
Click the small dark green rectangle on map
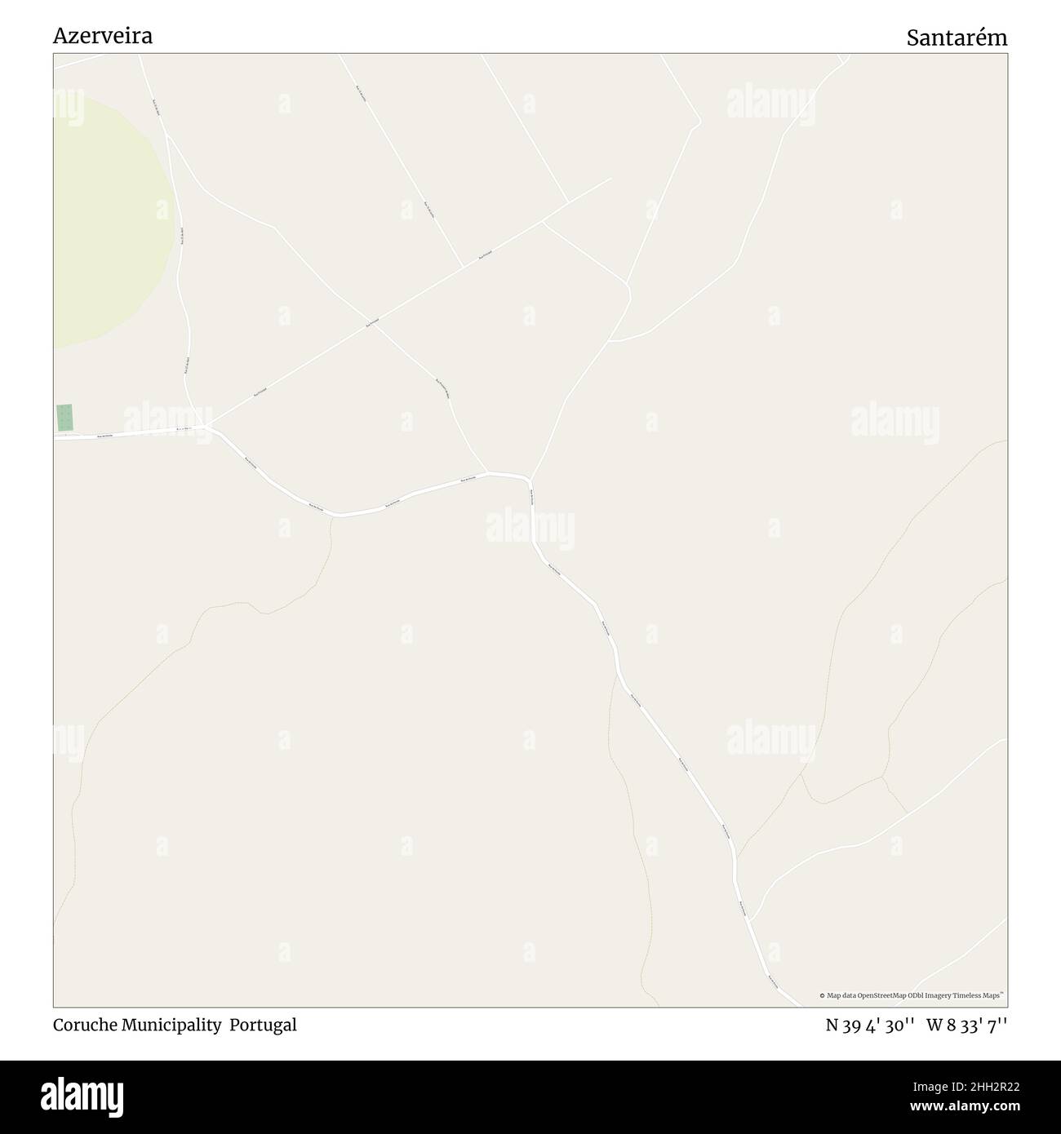tap(64, 418)
